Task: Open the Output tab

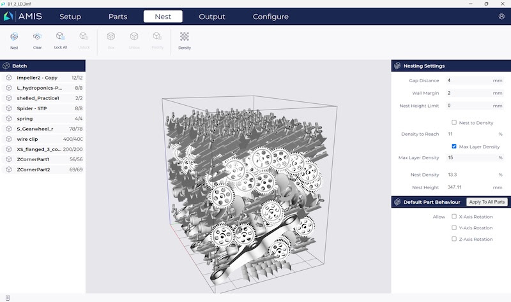Action: 211,17
